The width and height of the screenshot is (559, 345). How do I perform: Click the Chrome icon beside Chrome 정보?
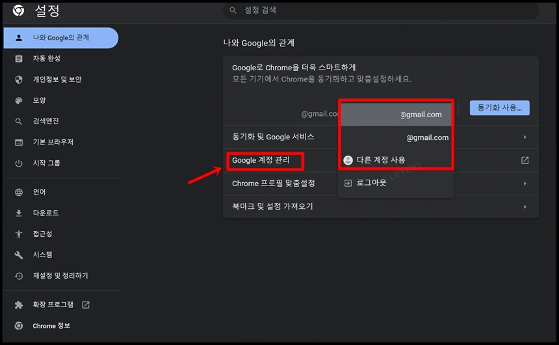tap(19, 325)
